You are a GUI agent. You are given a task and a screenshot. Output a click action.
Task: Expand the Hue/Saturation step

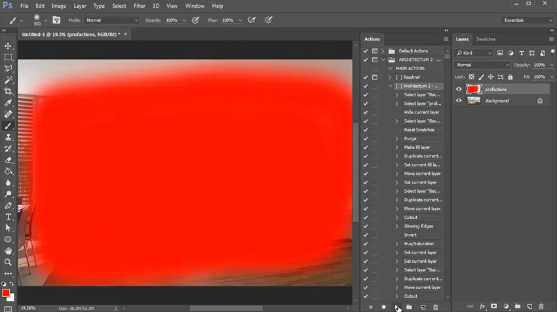pos(397,244)
